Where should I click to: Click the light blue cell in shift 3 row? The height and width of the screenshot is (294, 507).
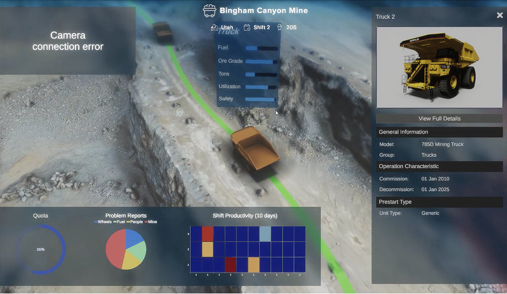tap(265, 234)
